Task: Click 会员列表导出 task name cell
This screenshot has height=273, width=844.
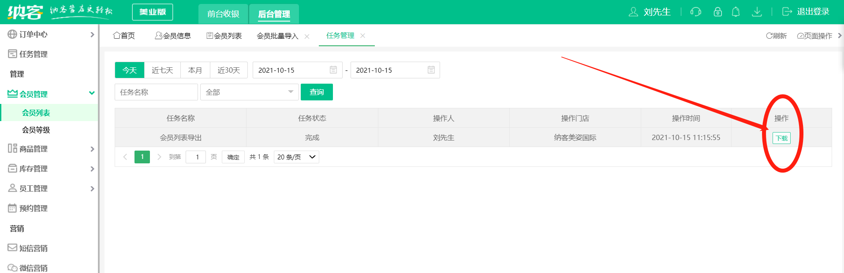Action: (181, 137)
